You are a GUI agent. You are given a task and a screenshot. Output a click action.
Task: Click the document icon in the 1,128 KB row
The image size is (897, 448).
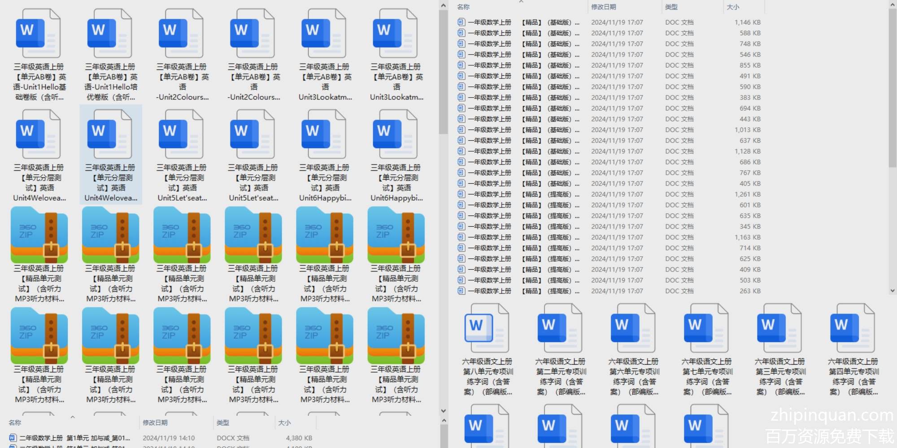[461, 151]
